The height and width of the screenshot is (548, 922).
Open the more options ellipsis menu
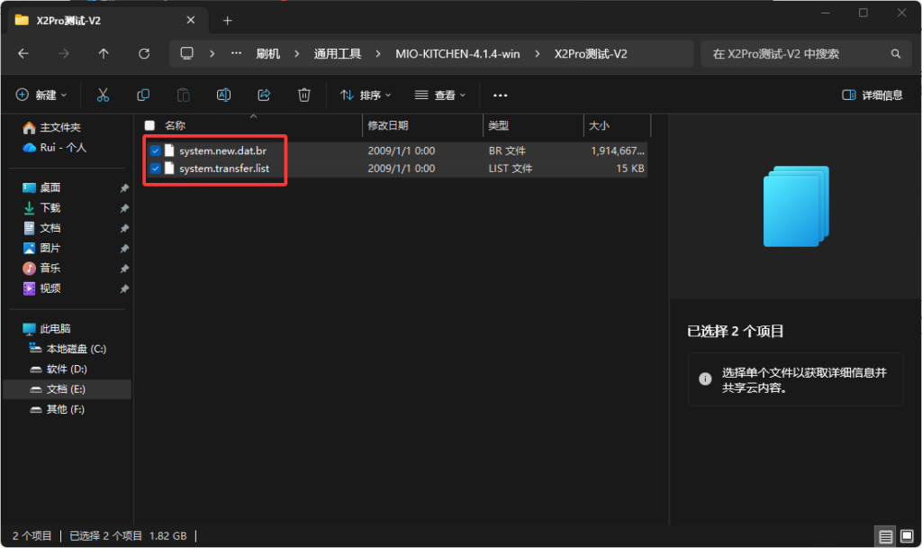501,95
